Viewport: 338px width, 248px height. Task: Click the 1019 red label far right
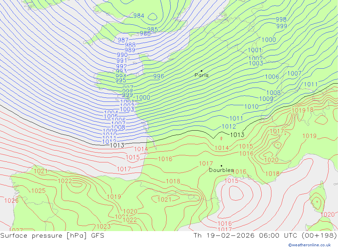pyautogui.click(x=309, y=136)
